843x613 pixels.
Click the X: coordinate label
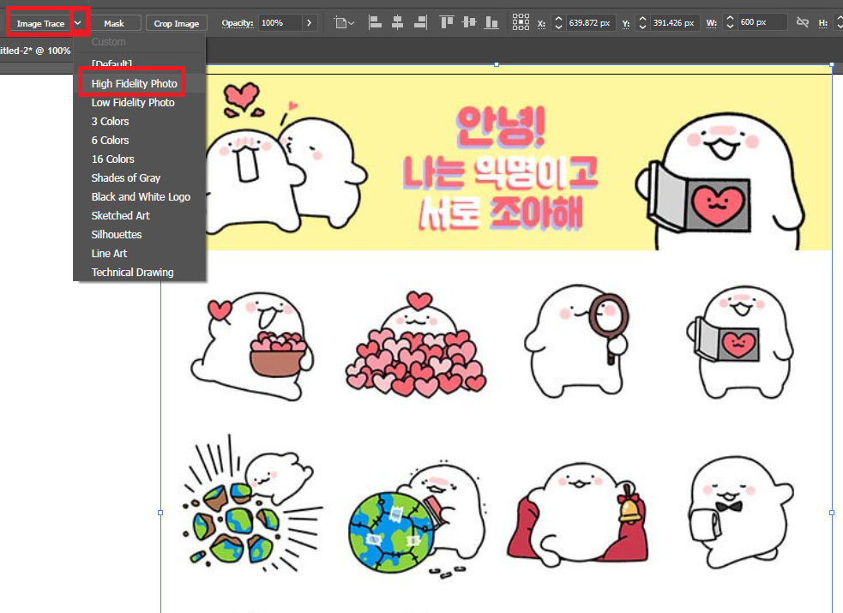click(541, 24)
